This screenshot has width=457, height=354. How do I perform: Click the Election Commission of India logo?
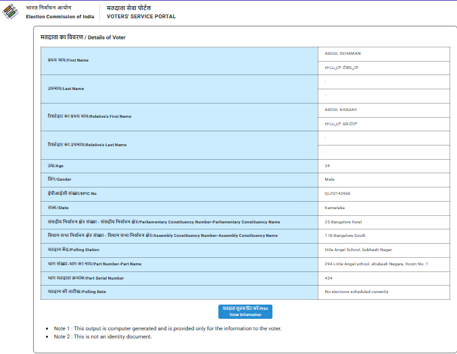[12, 12]
